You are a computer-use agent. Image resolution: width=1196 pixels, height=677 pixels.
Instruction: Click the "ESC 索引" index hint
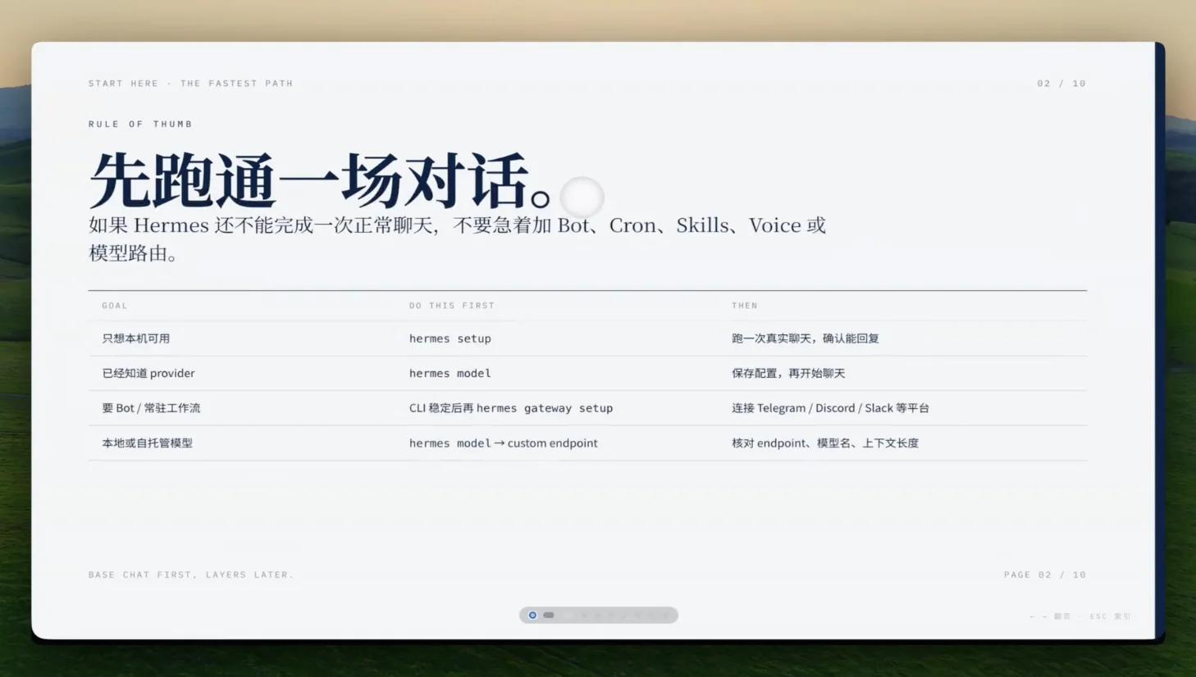tap(1111, 616)
